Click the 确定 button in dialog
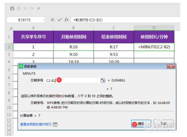This screenshot has height=137, width=187. click(x=141, y=124)
